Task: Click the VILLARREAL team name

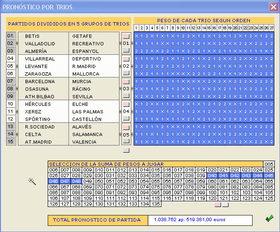Action: coord(40,59)
